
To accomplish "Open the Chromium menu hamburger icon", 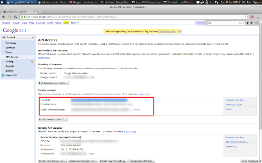I will (x=258, y=17).
